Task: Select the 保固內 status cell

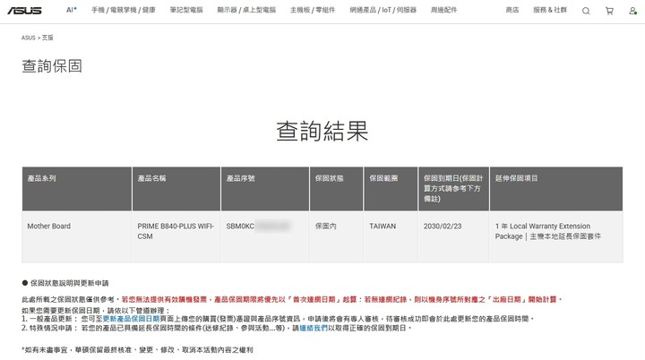Action: [337, 237]
